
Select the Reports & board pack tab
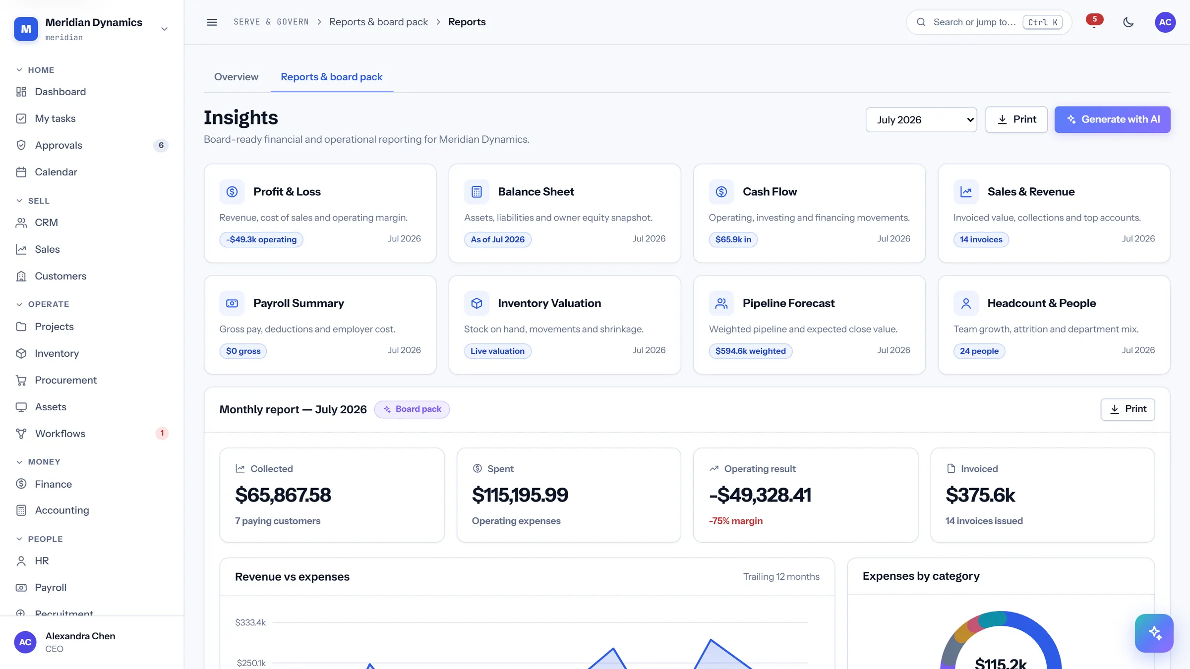(332, 77)
